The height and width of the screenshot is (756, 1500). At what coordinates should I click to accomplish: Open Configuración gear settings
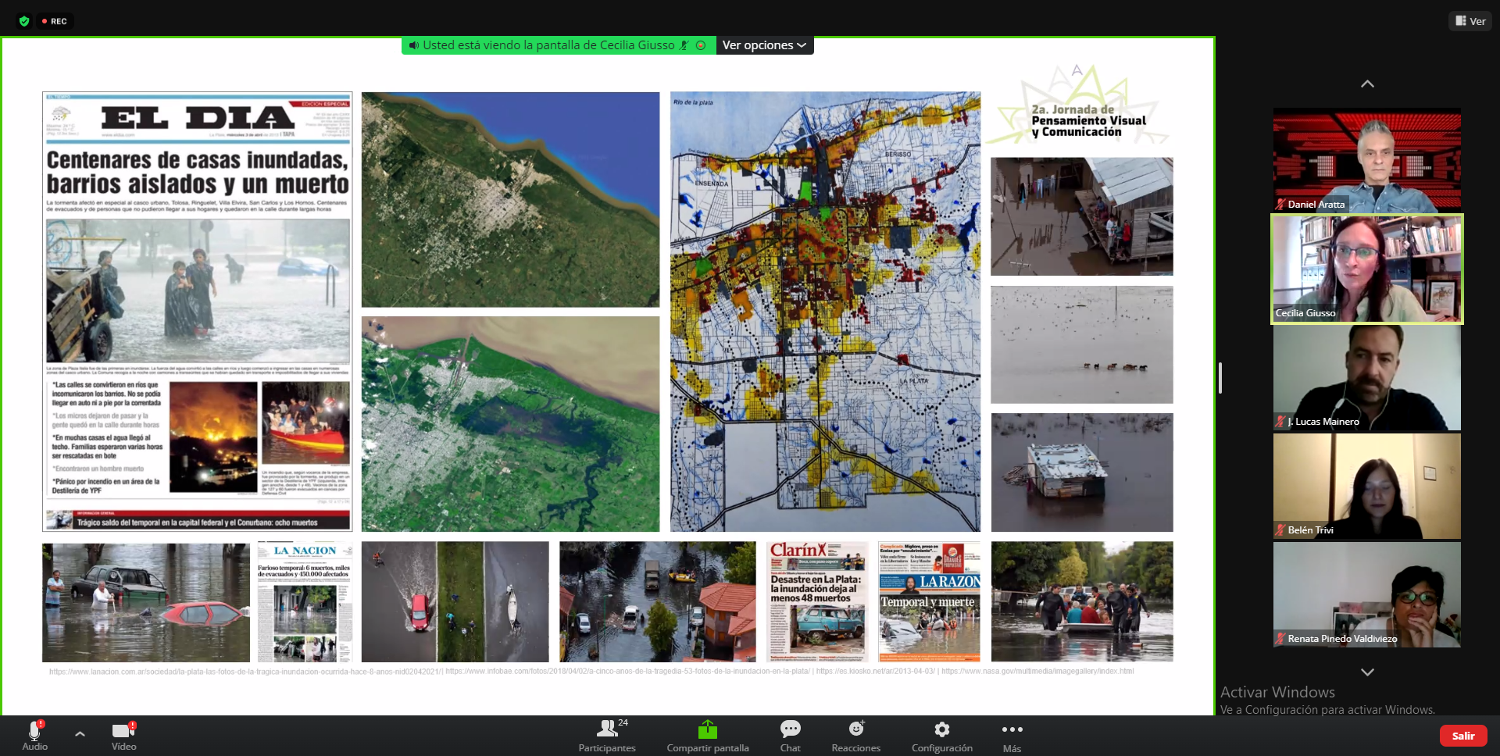[942, 736]
